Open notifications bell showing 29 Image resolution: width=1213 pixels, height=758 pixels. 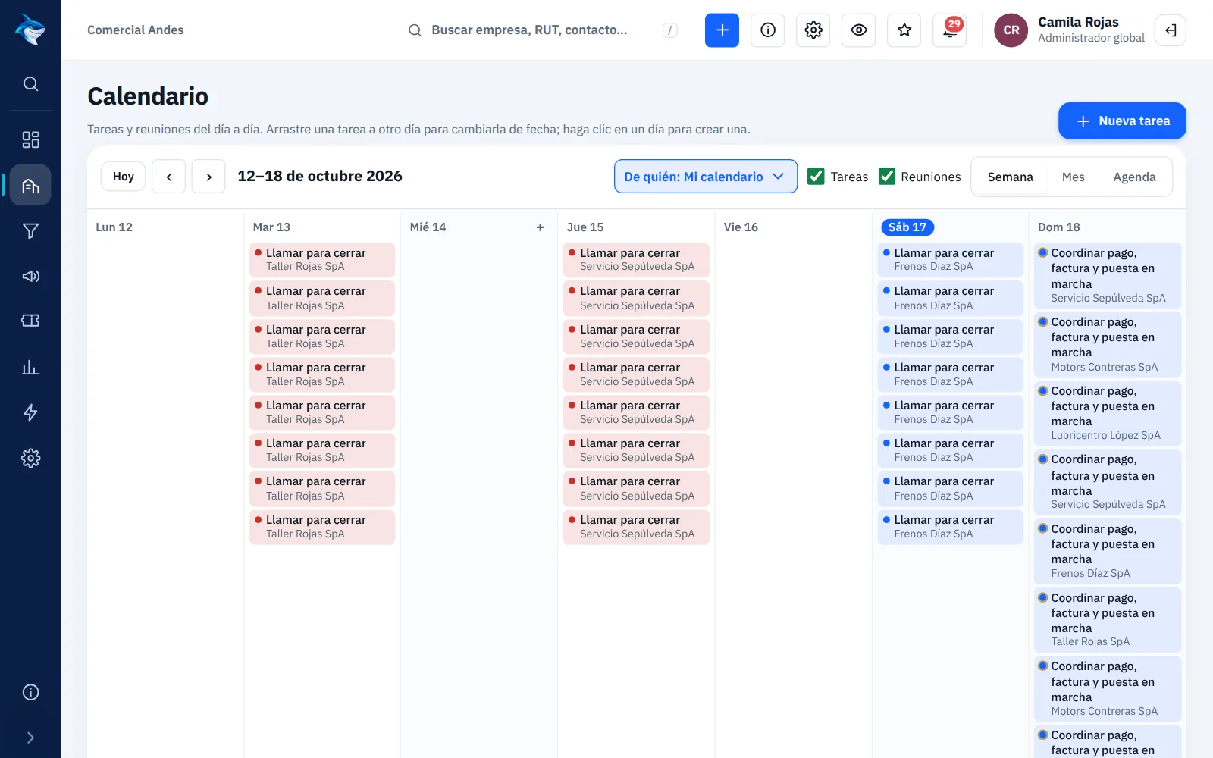949,30
